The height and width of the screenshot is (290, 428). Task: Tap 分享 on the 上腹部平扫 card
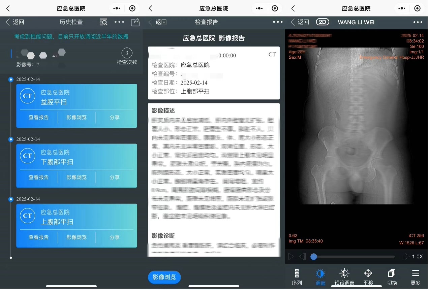coord(115,237)
